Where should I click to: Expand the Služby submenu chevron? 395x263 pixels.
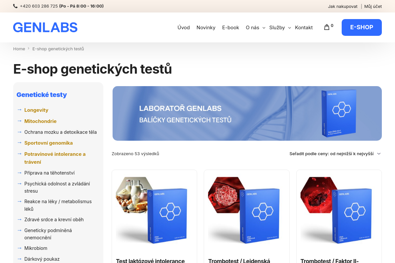(x=290, y=28)
